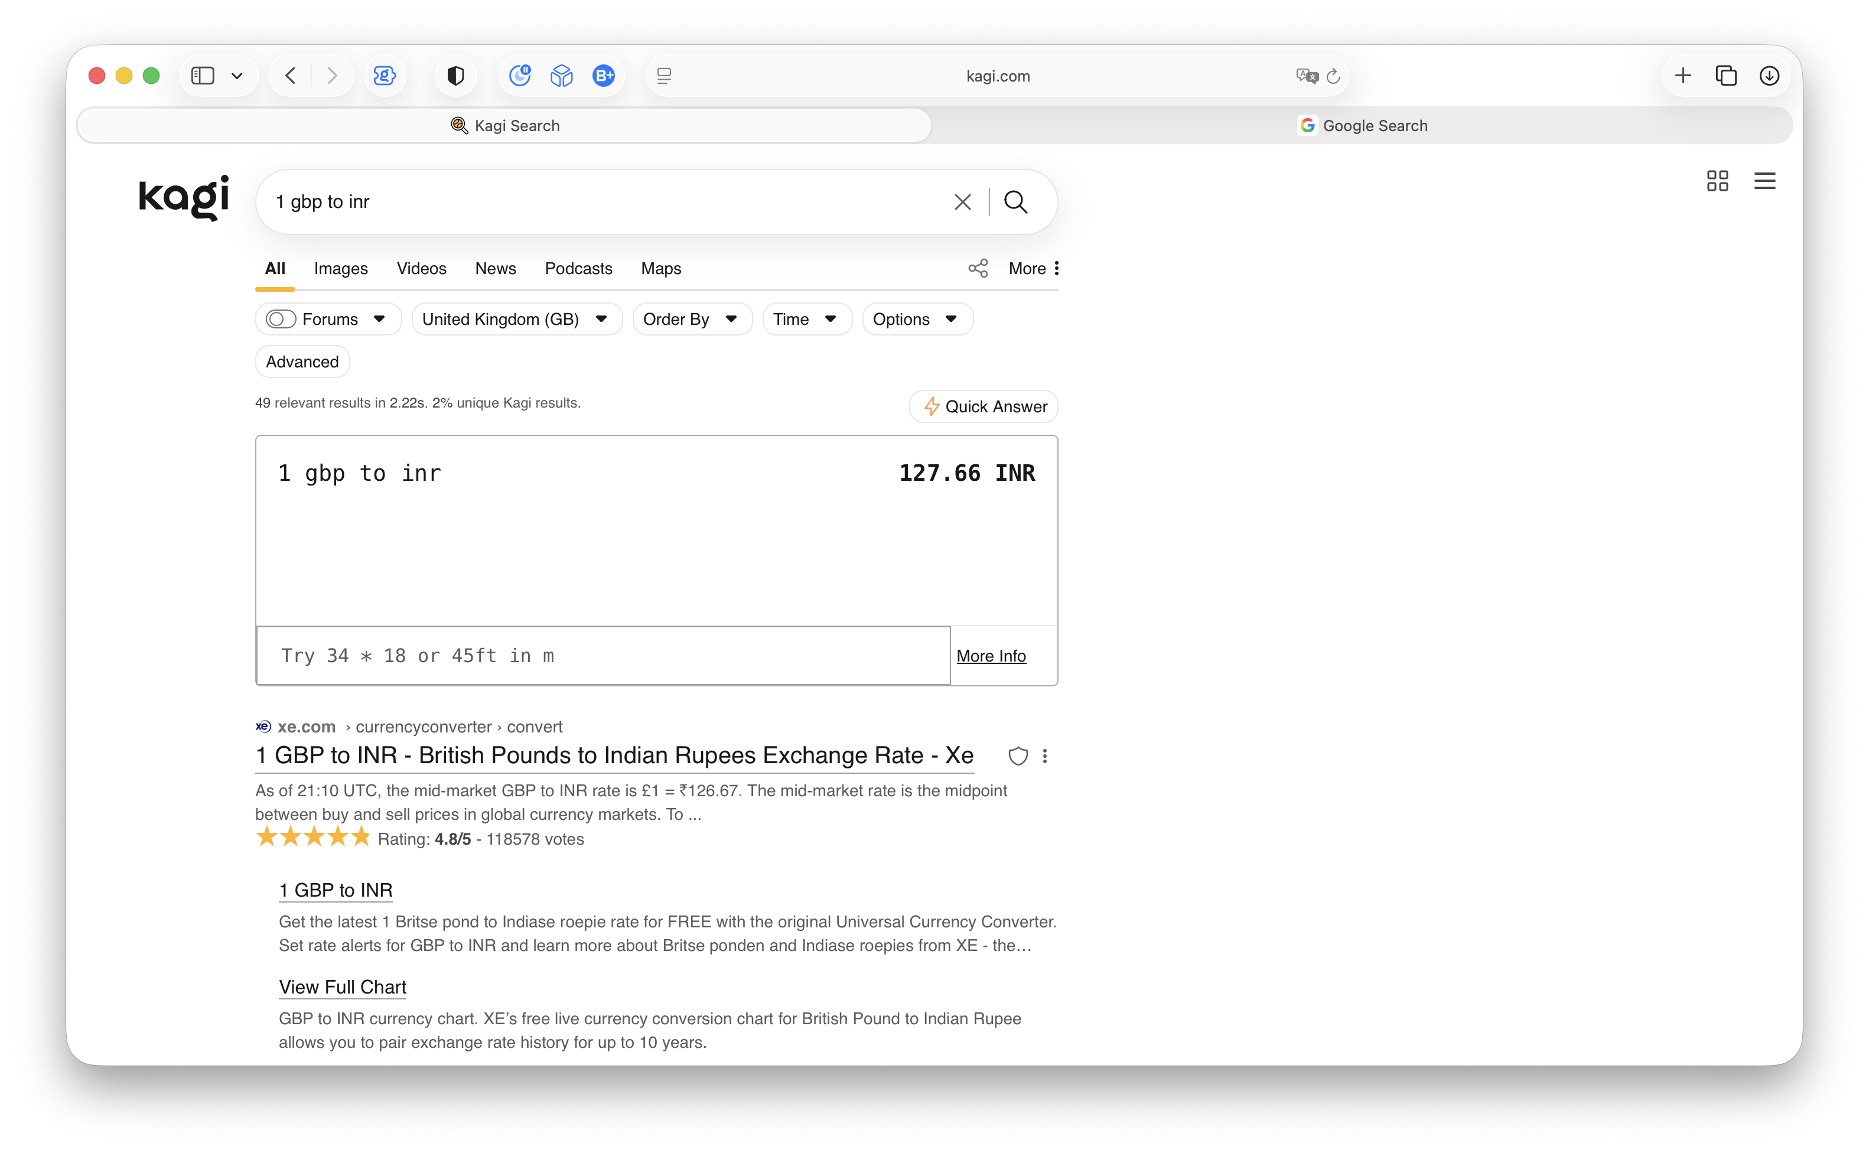Open the More Info link
1869x1153 pixels.
tap(991, 656)
